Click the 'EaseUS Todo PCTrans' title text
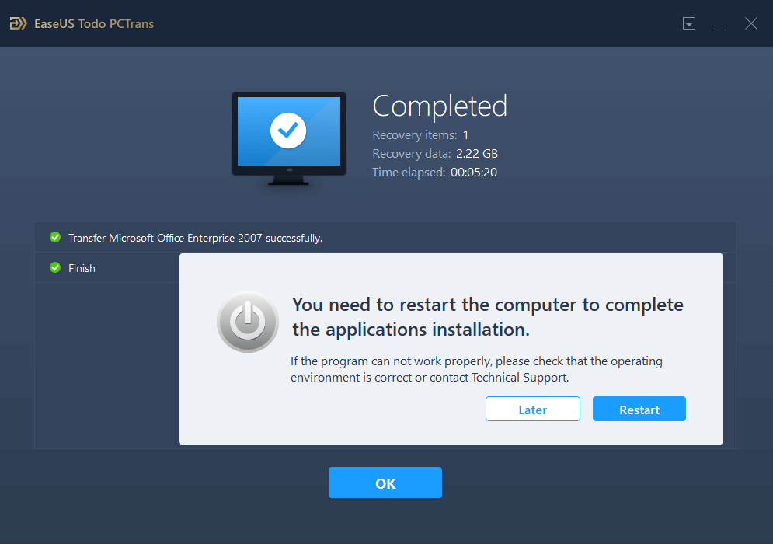 [x=94, y=23]
